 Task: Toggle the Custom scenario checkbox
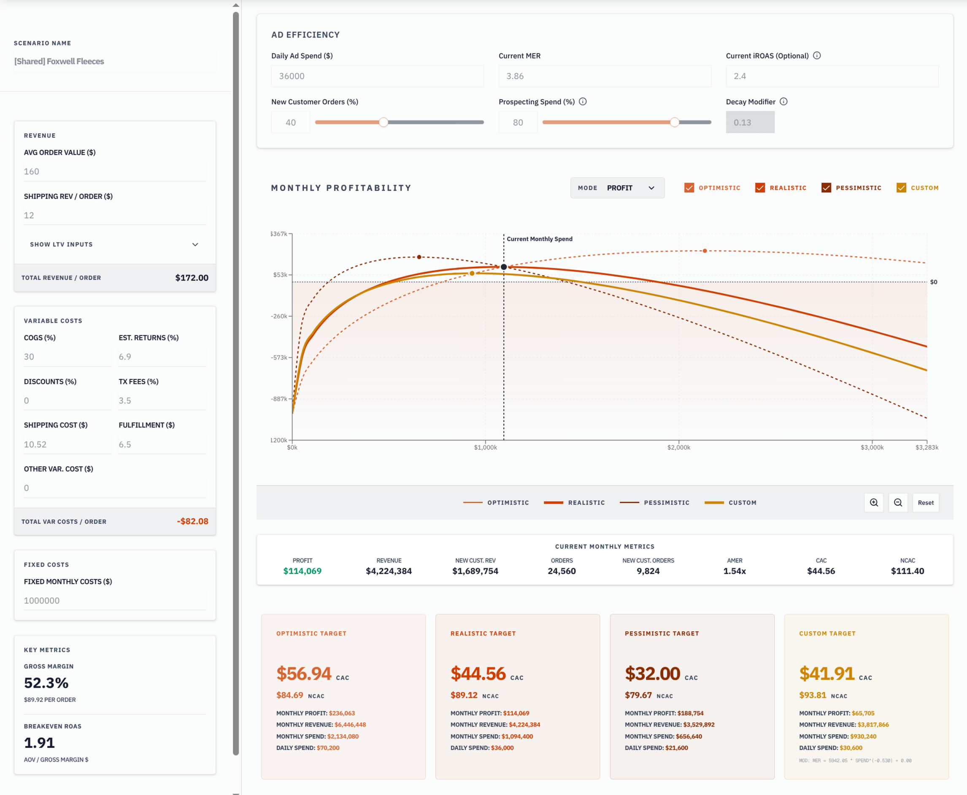pos(901,188)
